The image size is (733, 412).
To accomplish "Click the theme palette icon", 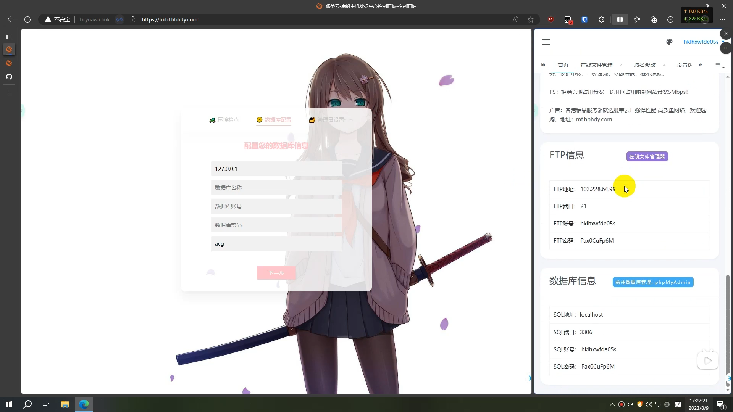I will pos(669,42).
